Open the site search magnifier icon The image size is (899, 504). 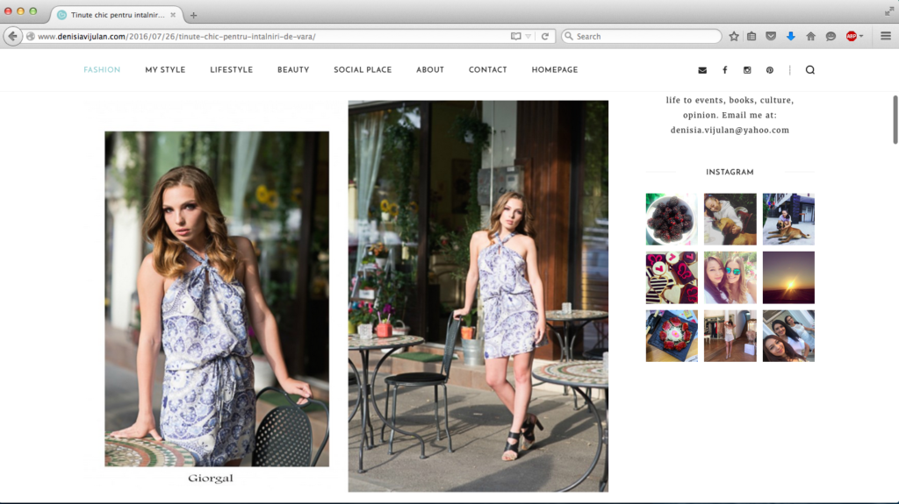tap(809, 70)
